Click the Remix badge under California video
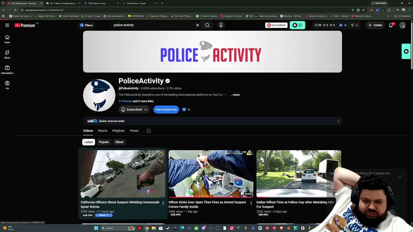 (104, 215)
